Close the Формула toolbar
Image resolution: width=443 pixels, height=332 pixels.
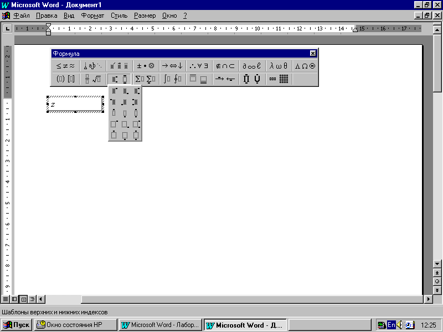(x=313, y=53)
